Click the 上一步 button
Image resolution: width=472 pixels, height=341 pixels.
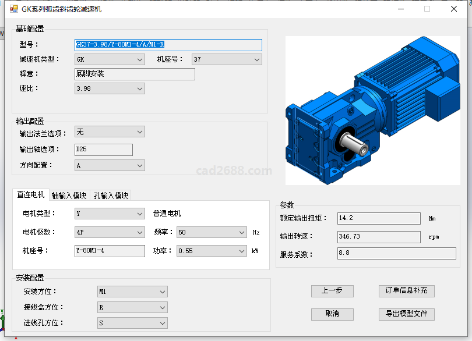pos(332,290)
